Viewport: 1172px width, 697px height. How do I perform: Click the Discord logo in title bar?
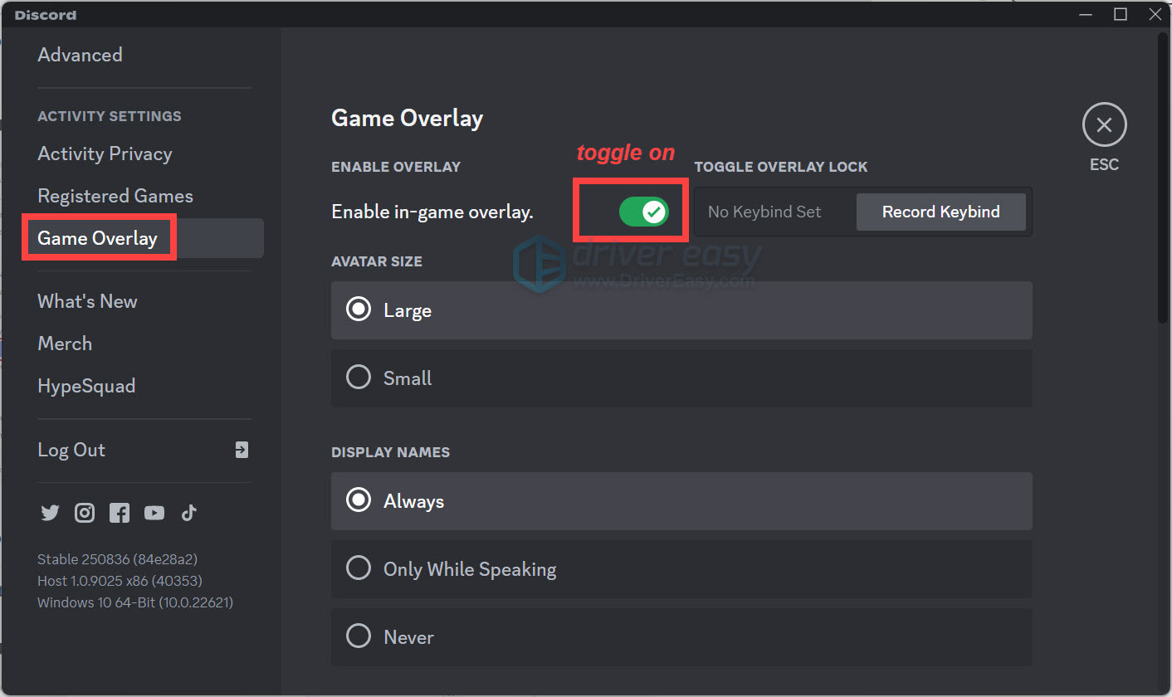point(45,14)
